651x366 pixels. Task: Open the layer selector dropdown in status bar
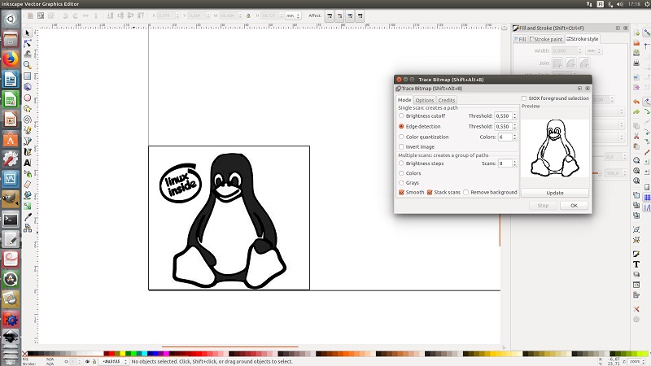click(x=113, y=361)
